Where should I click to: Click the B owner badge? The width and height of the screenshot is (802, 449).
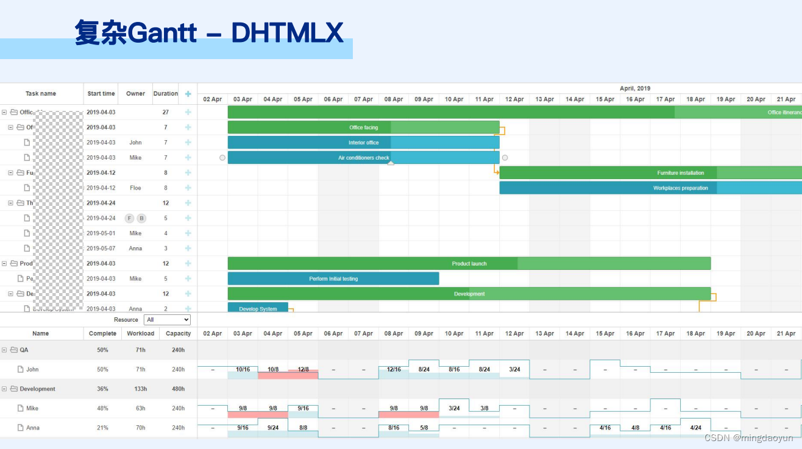[141, 218]
